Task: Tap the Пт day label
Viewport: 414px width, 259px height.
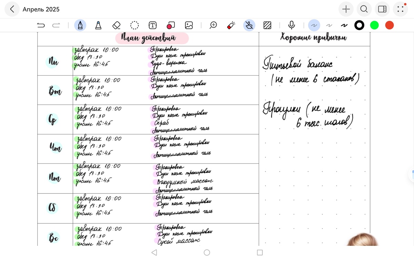Action: pyautogui.click(x=54, y=178)
